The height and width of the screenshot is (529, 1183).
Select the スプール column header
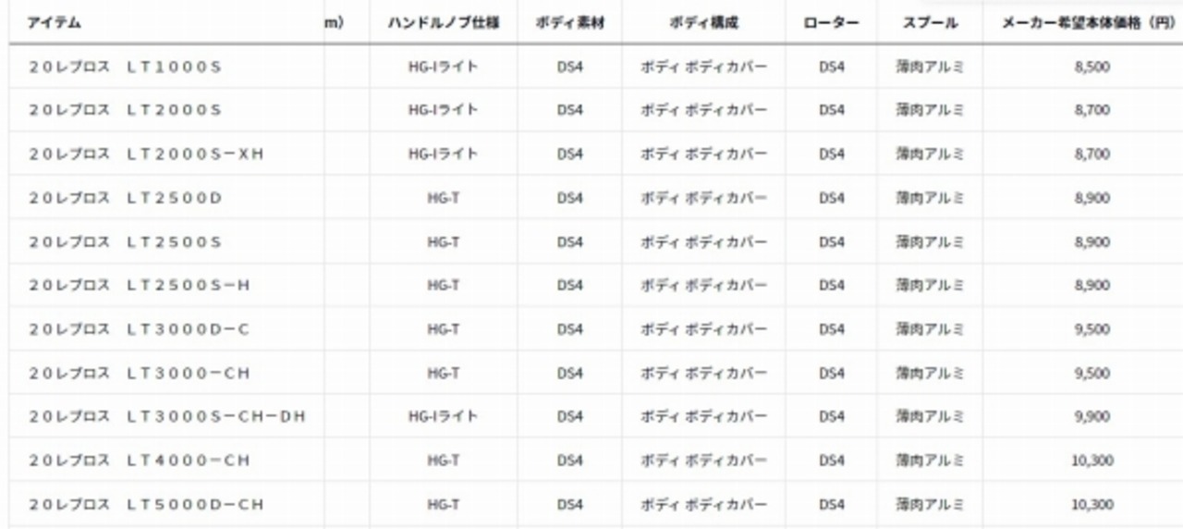tap(930, 23)
